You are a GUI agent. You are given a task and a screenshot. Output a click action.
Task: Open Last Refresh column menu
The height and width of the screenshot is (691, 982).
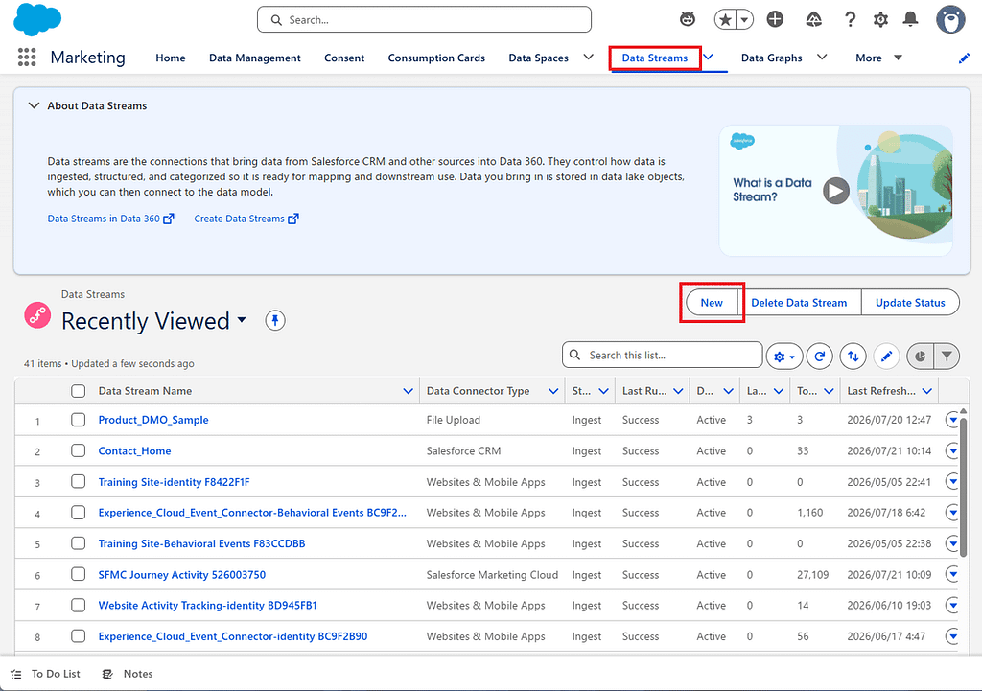point(927,391)
